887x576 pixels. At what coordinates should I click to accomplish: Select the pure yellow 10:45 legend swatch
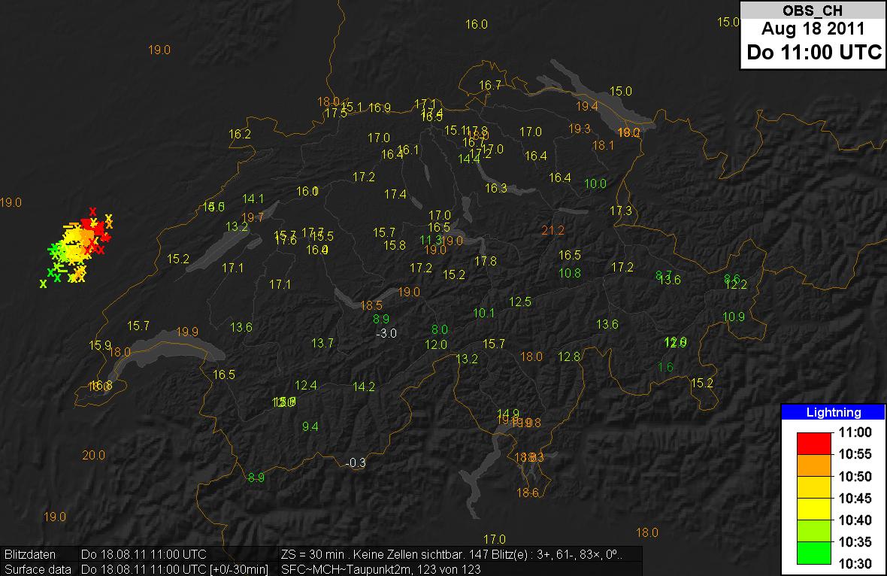813,509
